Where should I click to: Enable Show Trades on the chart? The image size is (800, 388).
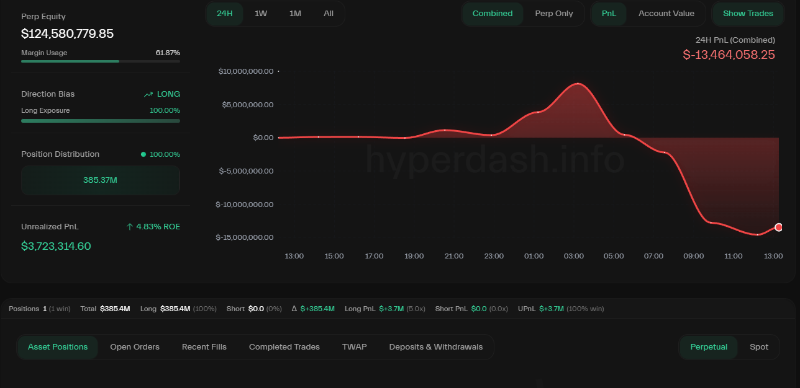click(x=748, y=13)
